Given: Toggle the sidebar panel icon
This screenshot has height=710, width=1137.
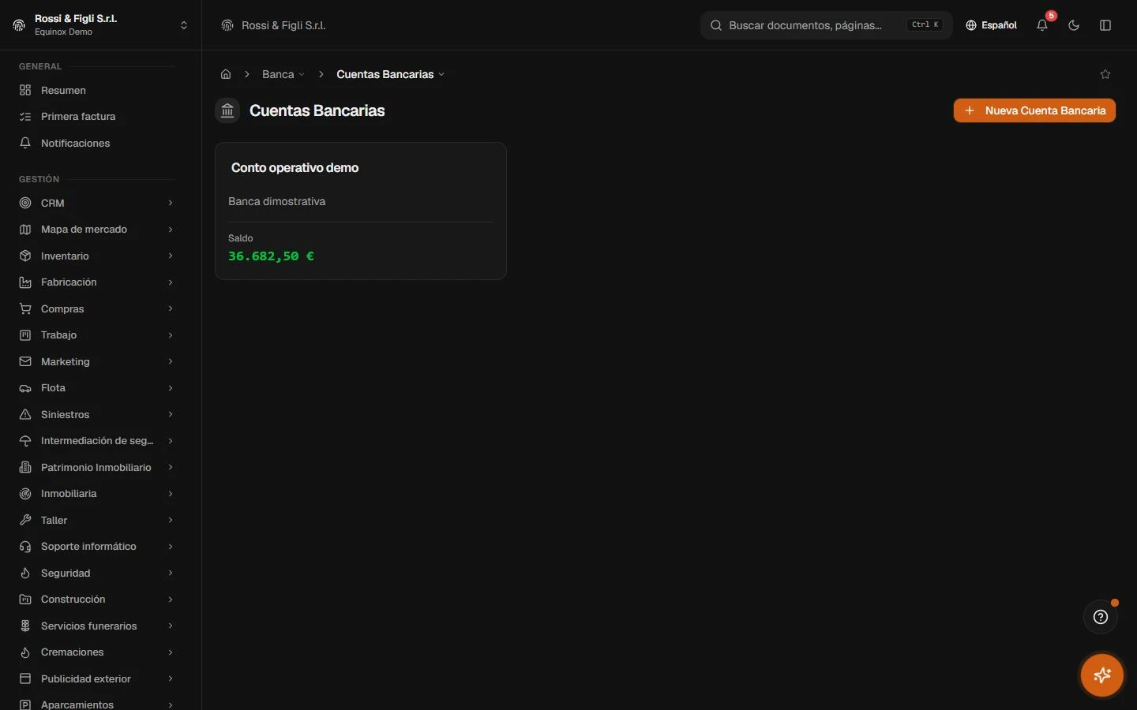Looking at the screenshot, I should tap(1105, 25).
